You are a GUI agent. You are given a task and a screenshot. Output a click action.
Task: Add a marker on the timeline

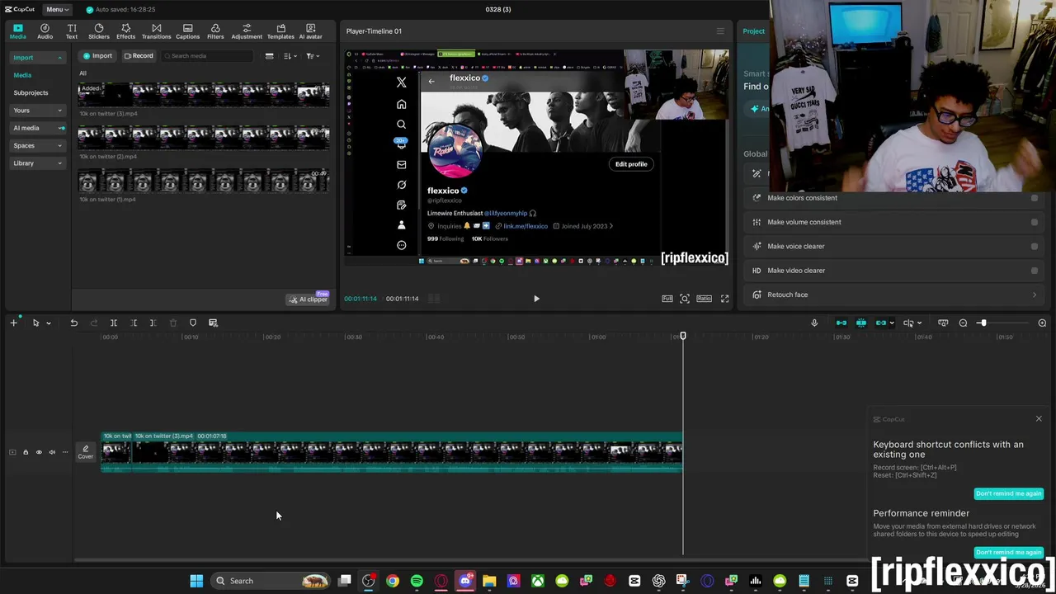pyautogui.click(x=193, y=323)
